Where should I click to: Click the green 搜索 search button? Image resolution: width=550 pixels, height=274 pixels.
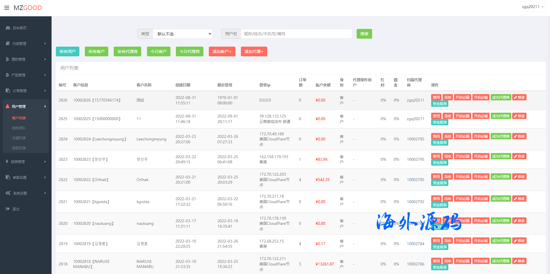click(x=364, y=34)
